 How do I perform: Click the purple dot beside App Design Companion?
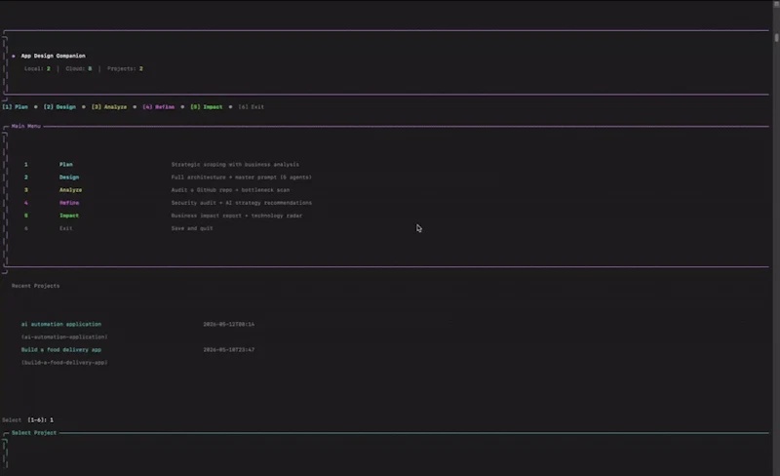[14, 57]
